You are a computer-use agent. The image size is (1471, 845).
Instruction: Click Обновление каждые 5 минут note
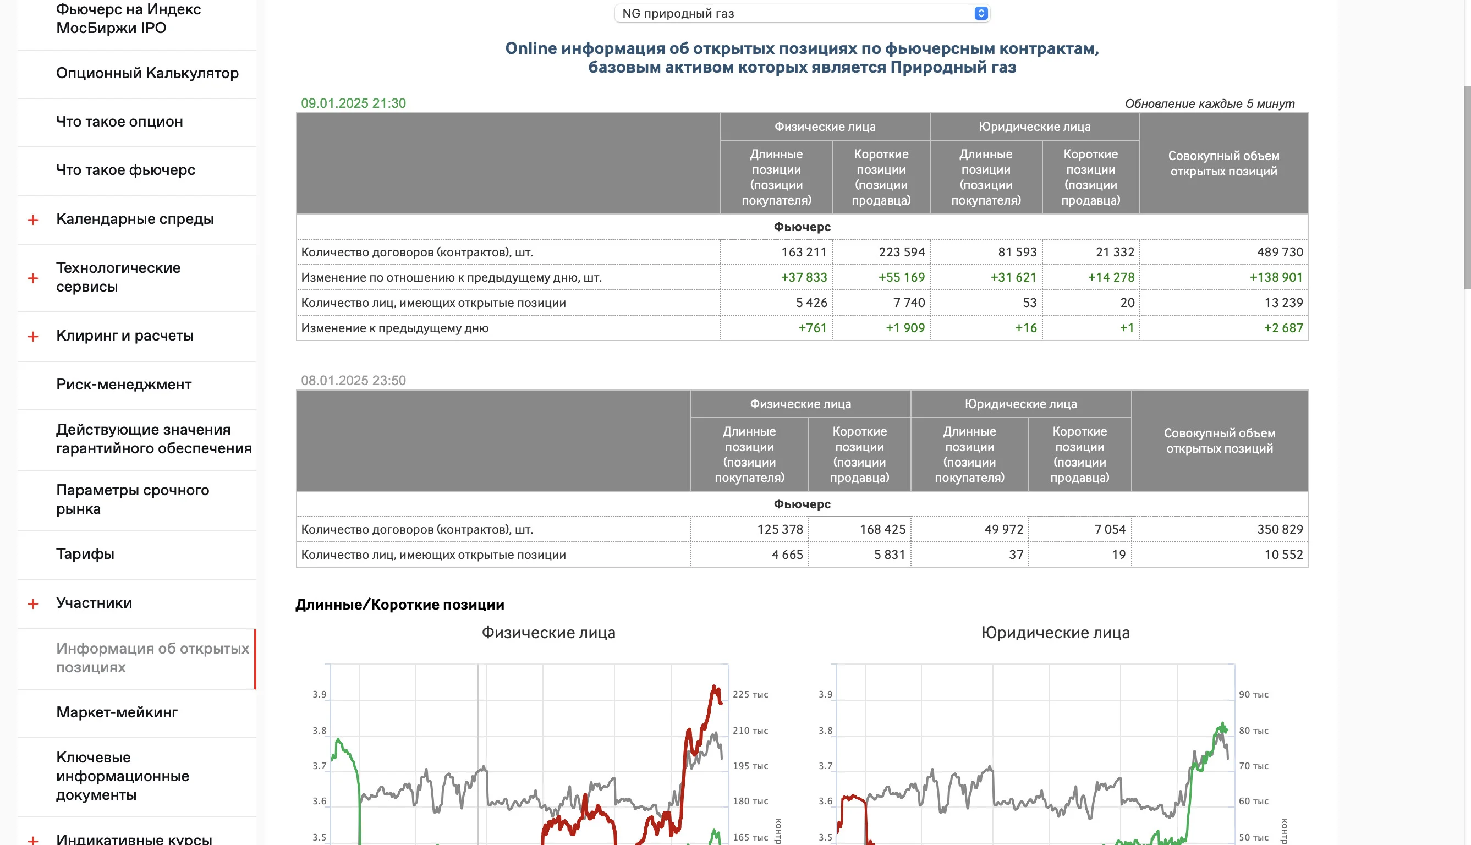[x=1209, y=104]
